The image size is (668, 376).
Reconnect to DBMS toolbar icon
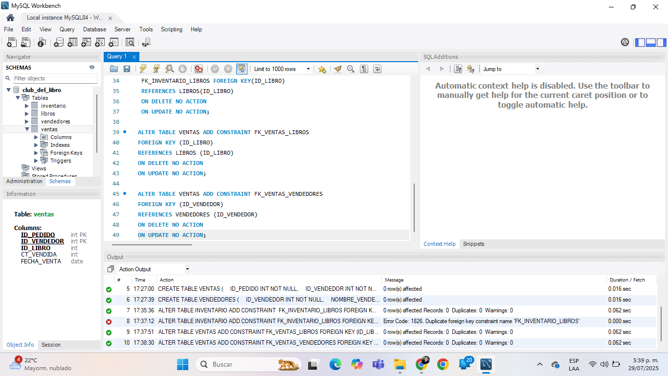pos(146,43)
